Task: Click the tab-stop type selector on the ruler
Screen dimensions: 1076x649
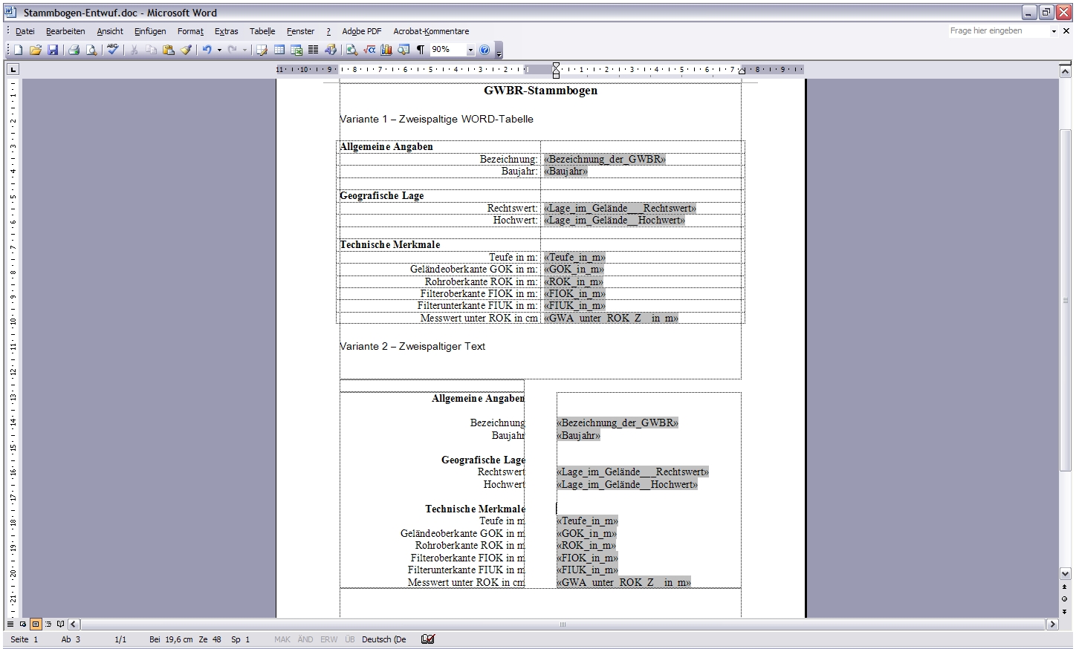Action: (x=13, y=70)
